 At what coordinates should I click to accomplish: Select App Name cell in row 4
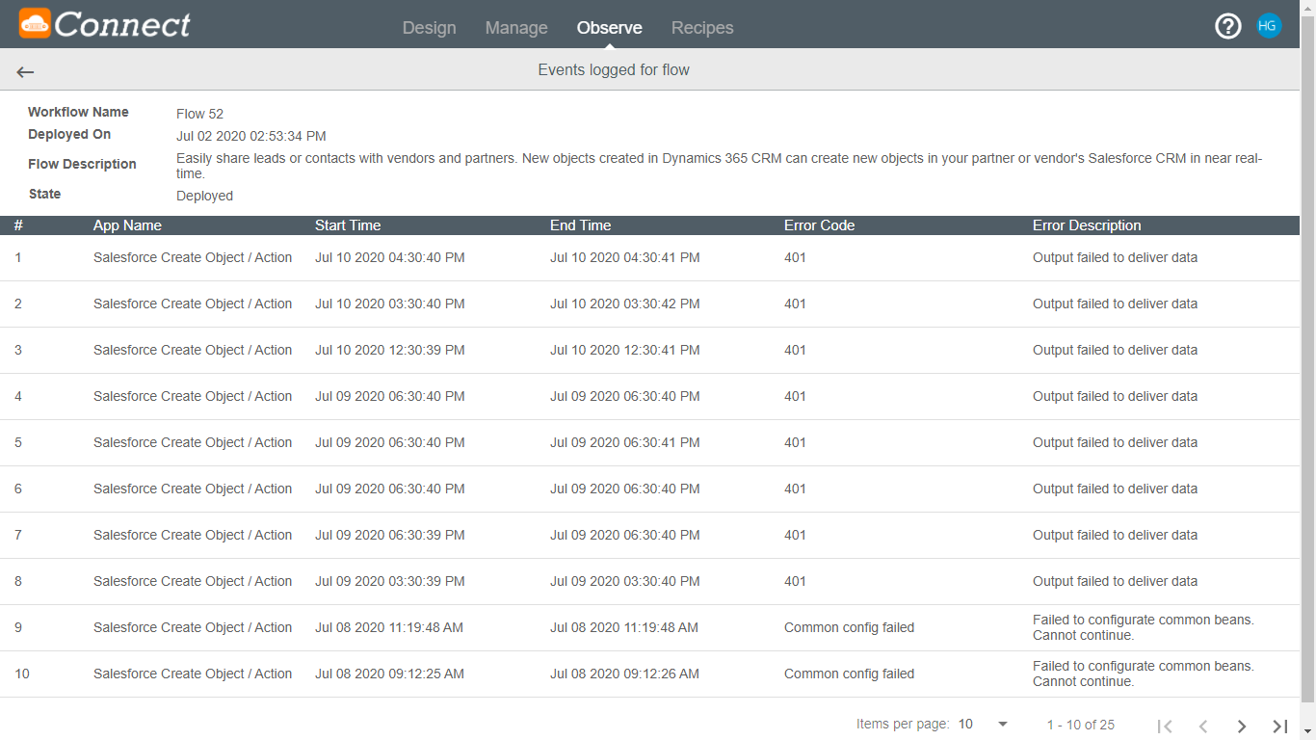(193, 396)
